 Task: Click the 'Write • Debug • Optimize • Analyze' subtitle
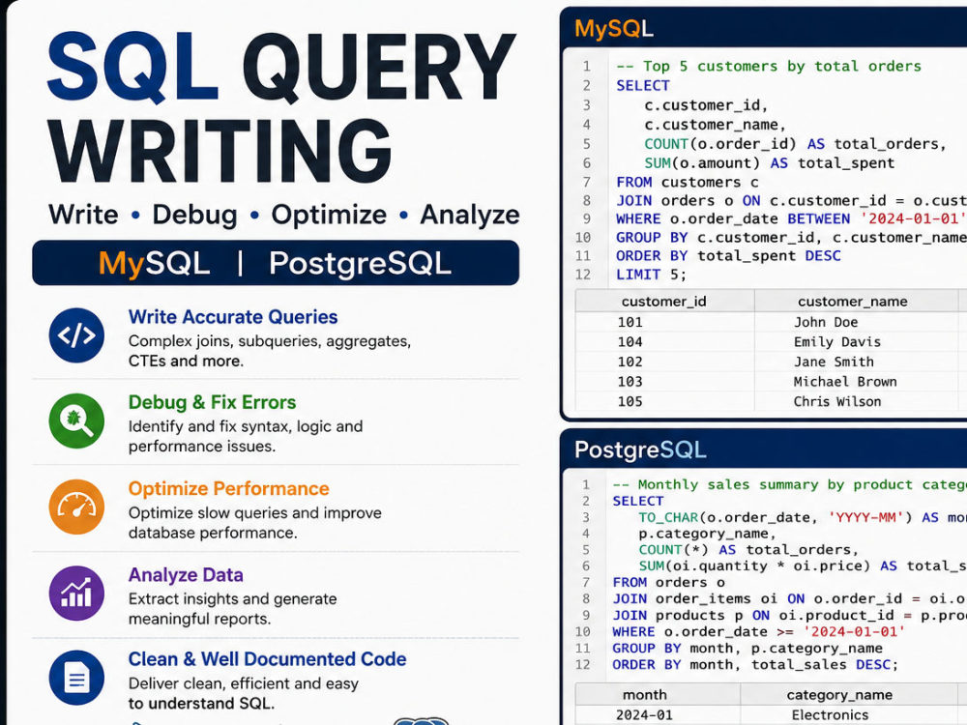click(283, 215)
